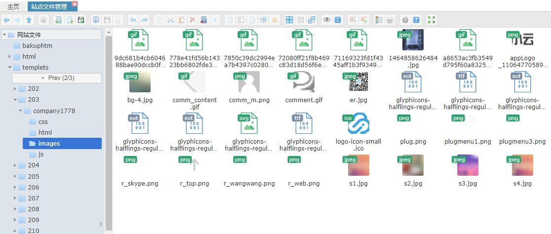
Task: Click the r_skype.png file name
Action: pyautogui.click(x=140, y=184)
